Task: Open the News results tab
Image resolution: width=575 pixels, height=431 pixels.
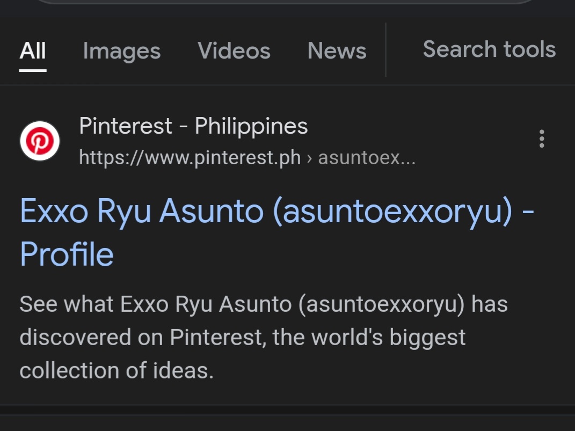Action: 337,50
